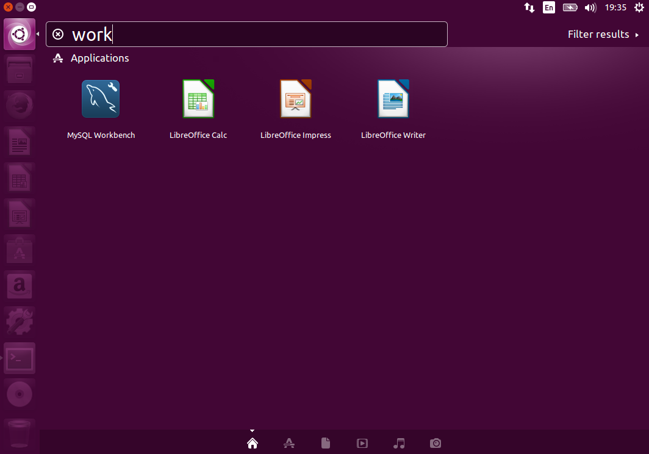
Task: Switch to the Music lens
Action: [x=399, y=443]
